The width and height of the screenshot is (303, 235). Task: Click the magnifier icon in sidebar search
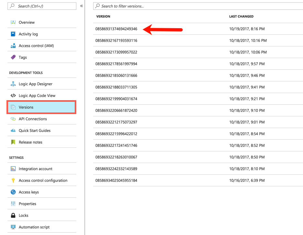(x=12, y=6)
